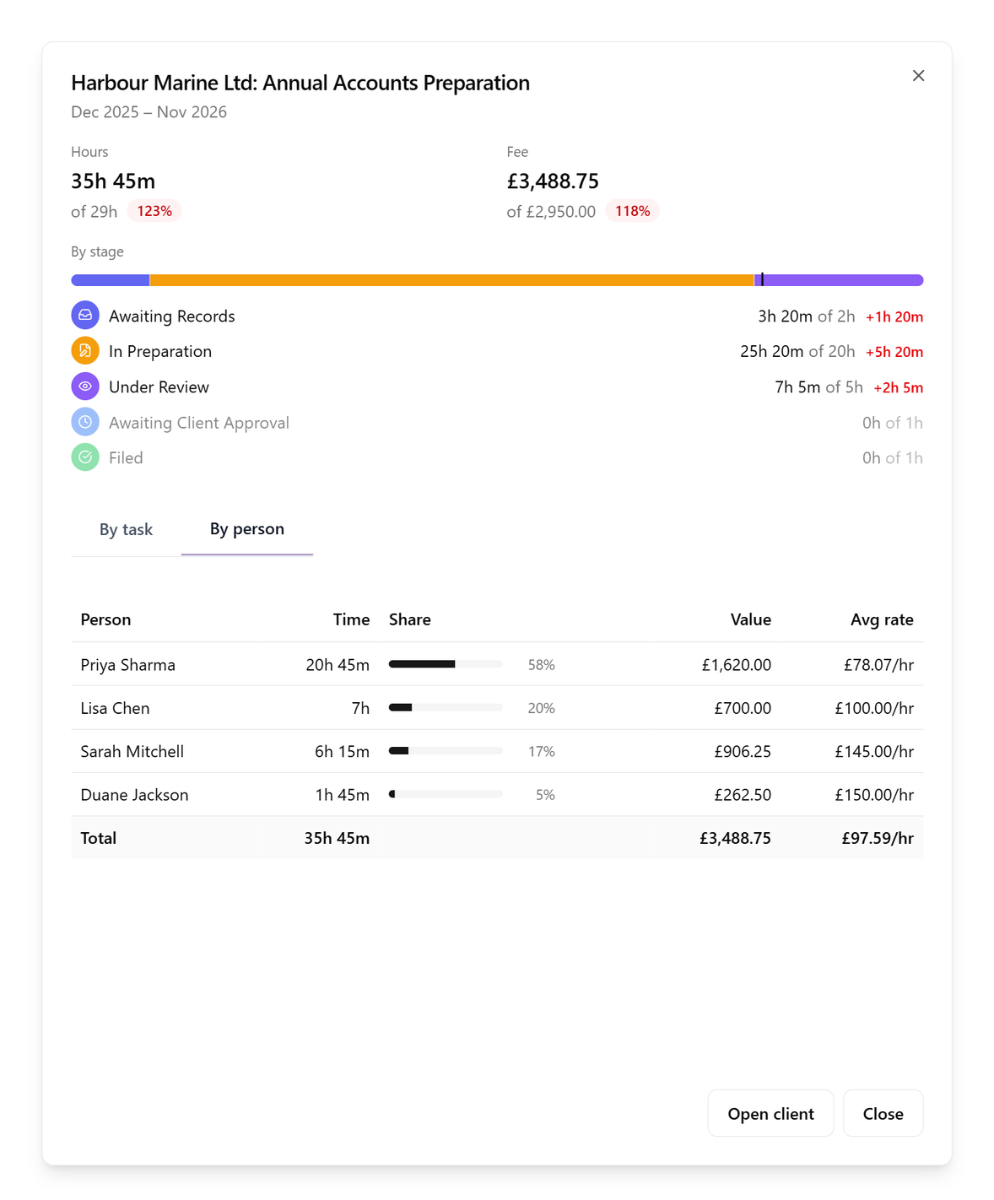Click the black budget marker on stage bar

click(x=762, y=279)
